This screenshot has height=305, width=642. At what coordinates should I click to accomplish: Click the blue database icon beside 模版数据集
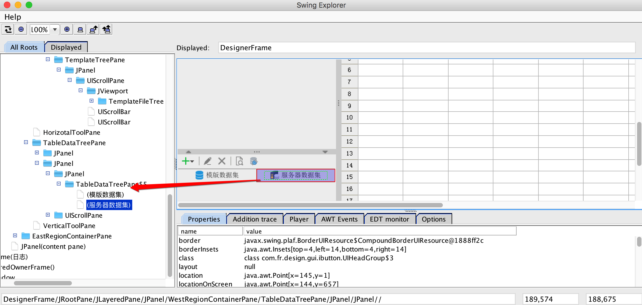click(199, 175)
